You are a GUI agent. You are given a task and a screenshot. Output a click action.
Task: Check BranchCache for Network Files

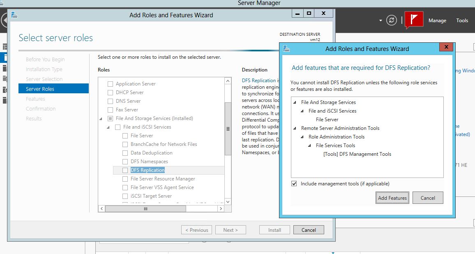(125, 144)
